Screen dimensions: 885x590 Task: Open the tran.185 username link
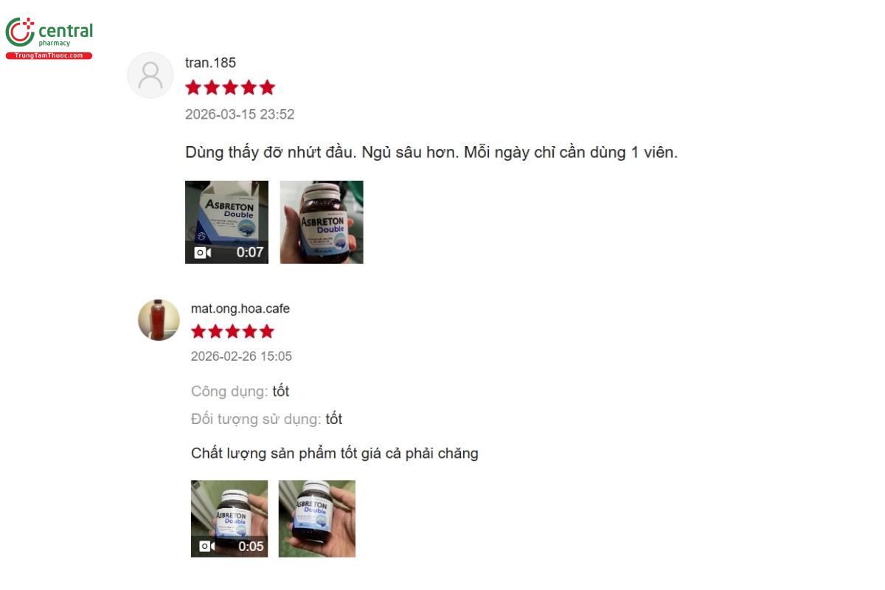(210, 63)
